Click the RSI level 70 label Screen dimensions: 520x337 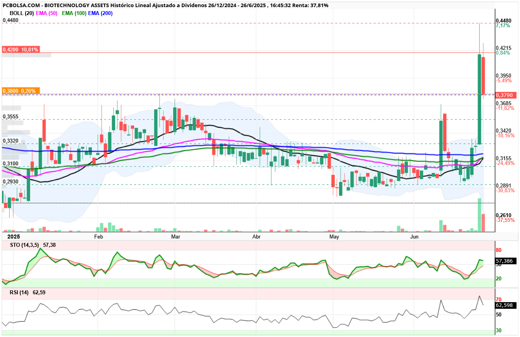pyautogui.click(x=499, y=299)
